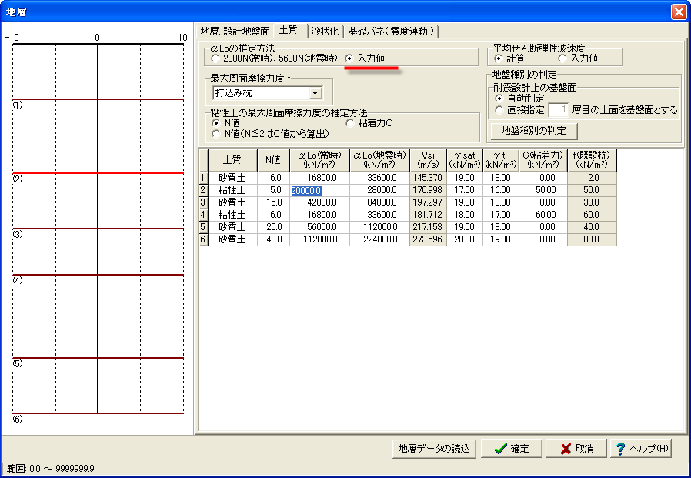Click the 112000.0 seismic αEo cell in row 5

(379, 227)
